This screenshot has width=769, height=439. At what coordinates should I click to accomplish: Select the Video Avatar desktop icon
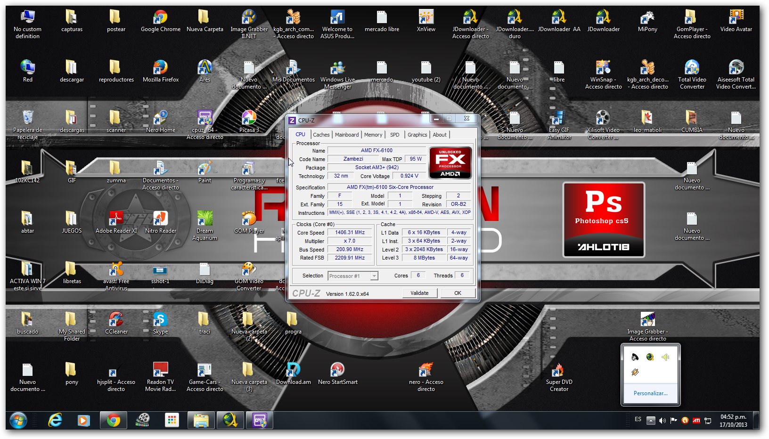tap(736, 21)
